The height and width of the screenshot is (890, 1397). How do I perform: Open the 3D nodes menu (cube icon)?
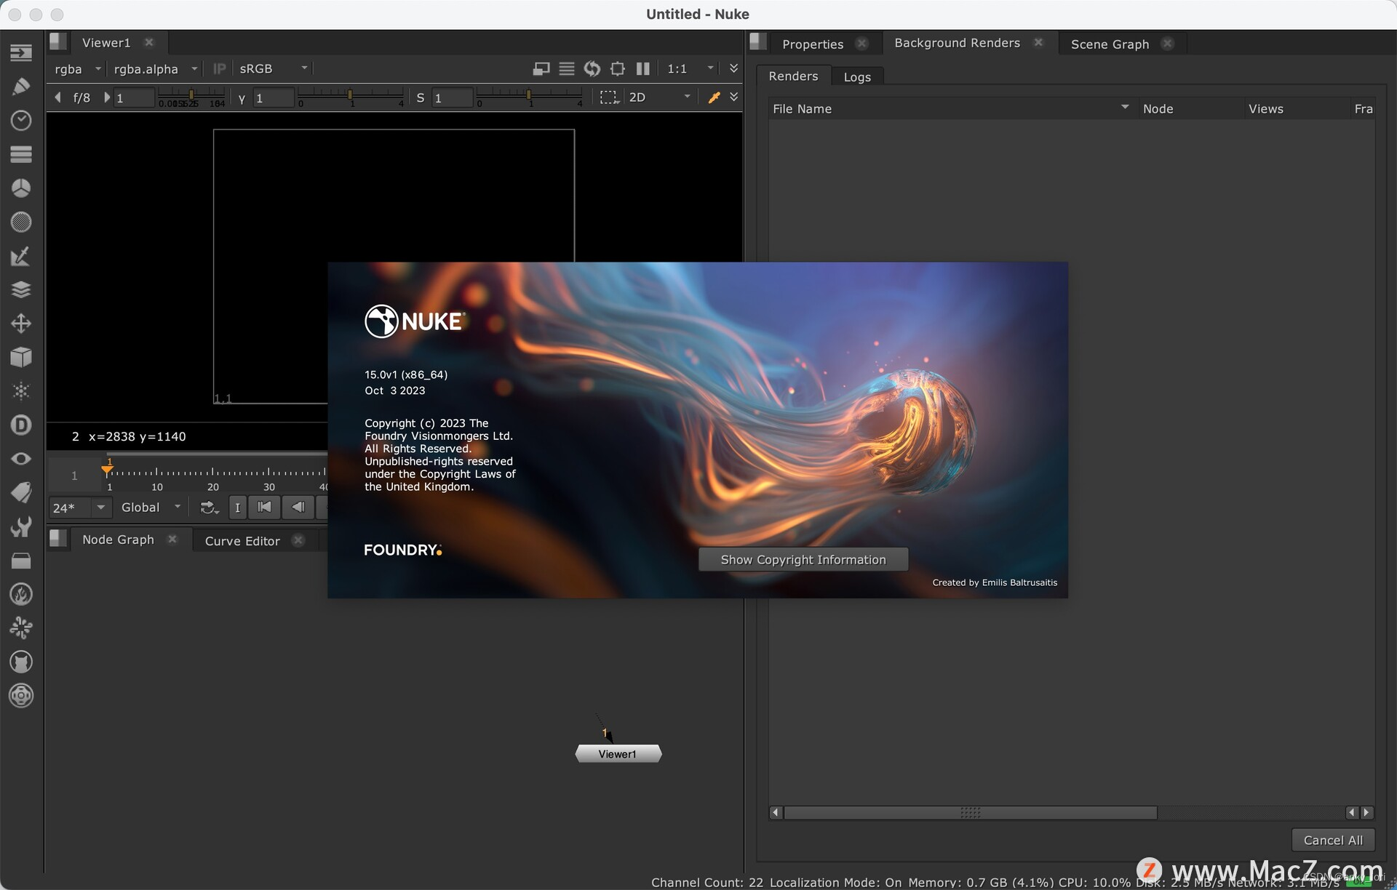(21, 357)
